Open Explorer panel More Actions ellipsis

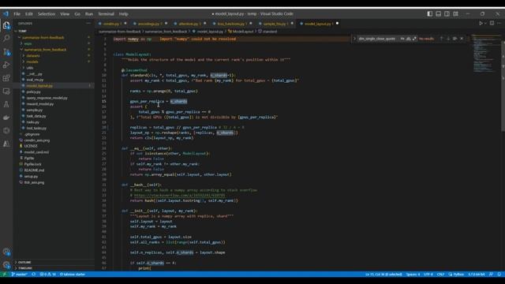(88, 24)
